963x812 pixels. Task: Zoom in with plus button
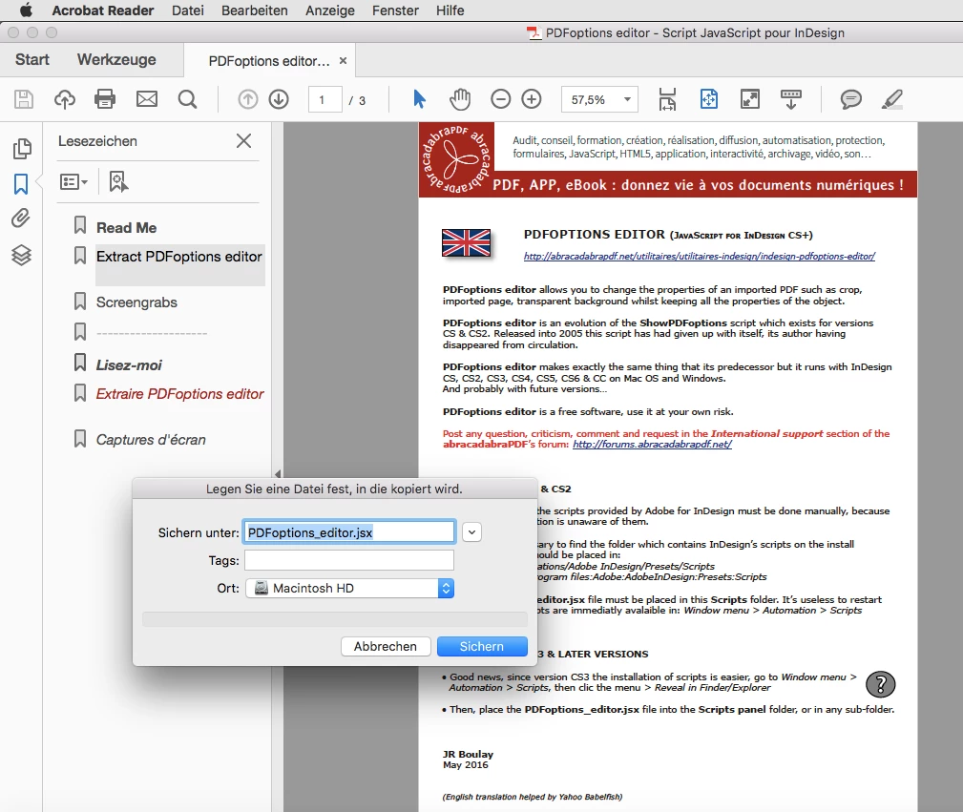[532, 99]
